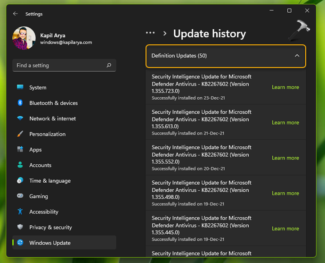Collapse the Definition Updates section
Viewport: 325px width, 263px height.
[297, 56]
